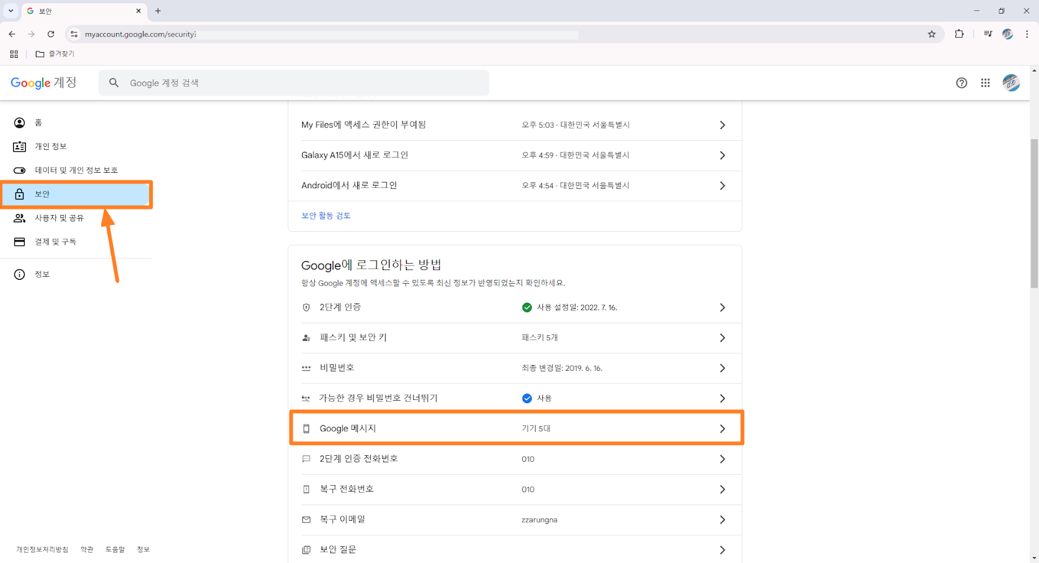The width and height of the screenshot is (1039, 563).
Task: Click the Google 메시지 phone icon
Action: pos(307,429)
